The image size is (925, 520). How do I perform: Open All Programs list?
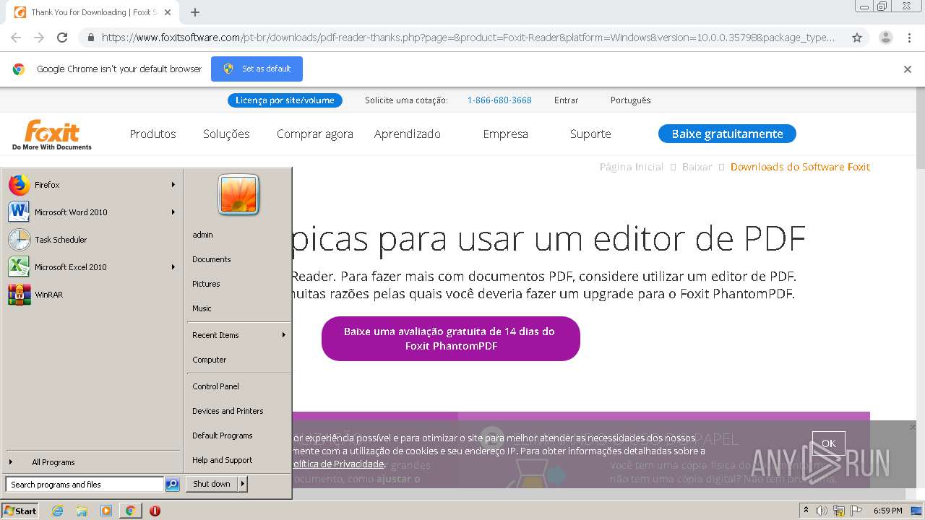tap(92, 462)
